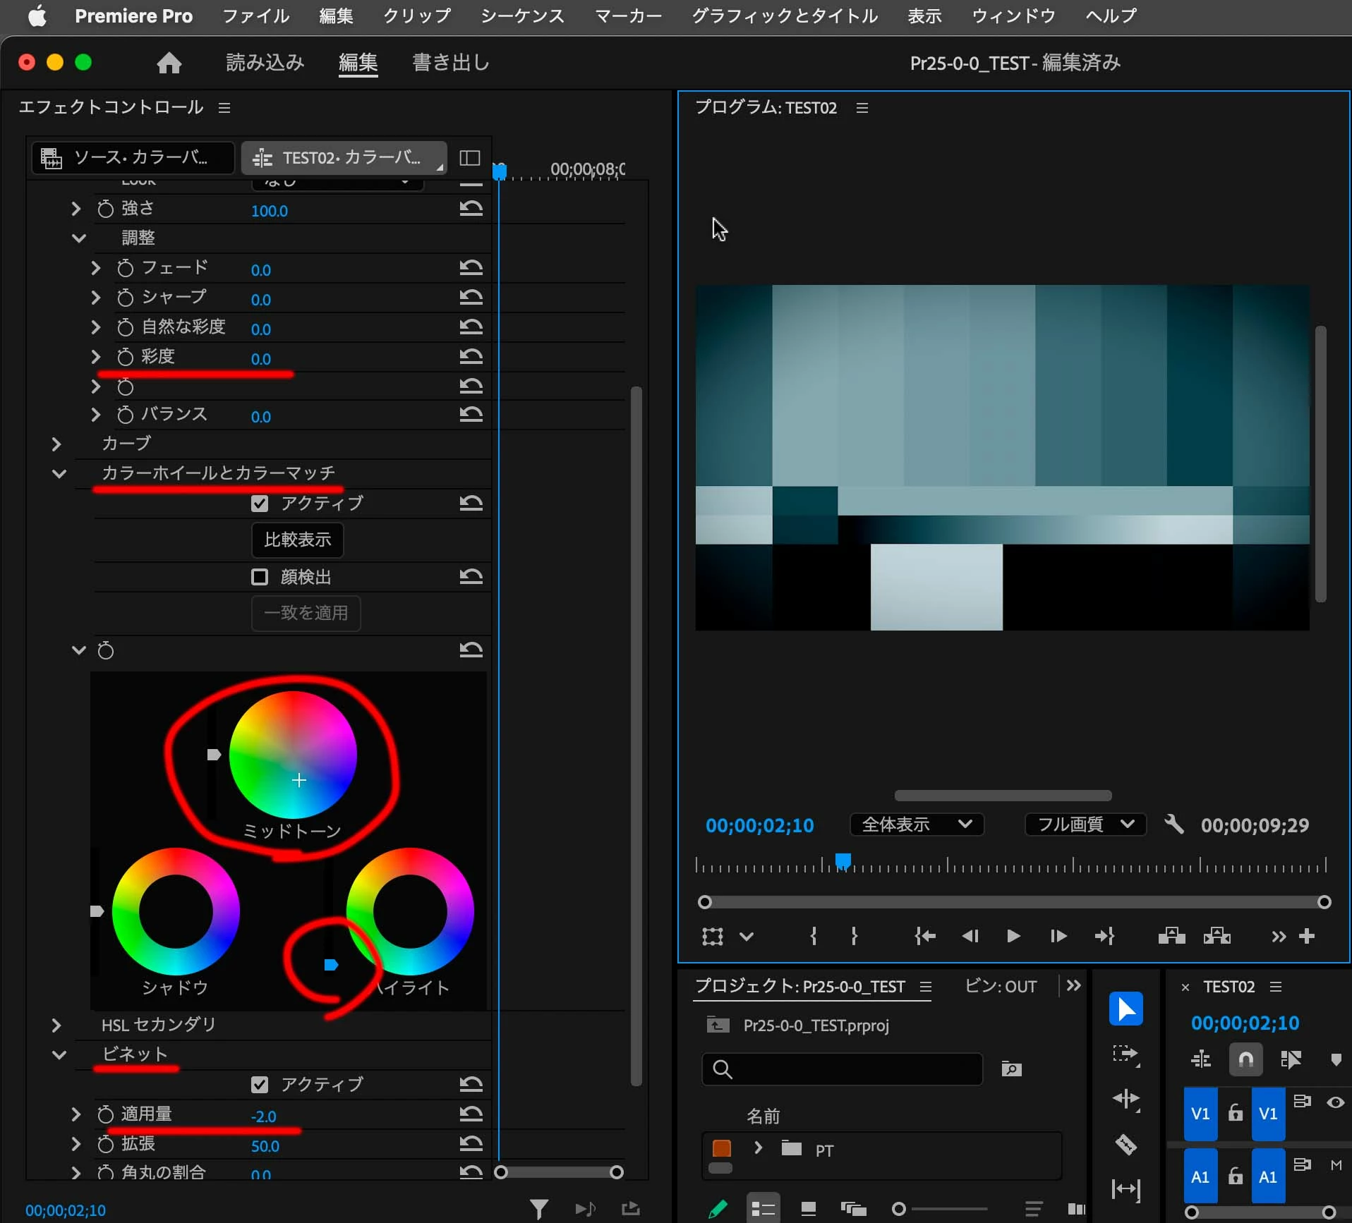Toggle V1 track output eye
Screen dimensions: 1352x1223
coord(1335,1102)
